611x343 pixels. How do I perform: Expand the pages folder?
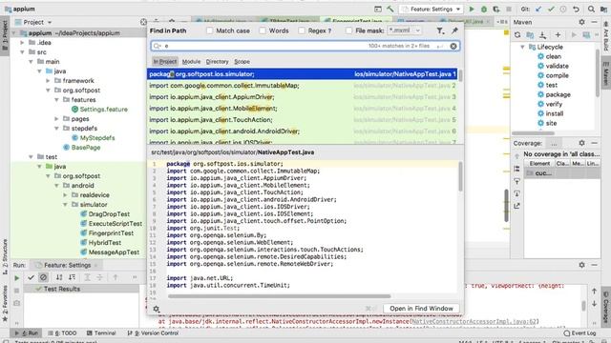coord(56,118)
